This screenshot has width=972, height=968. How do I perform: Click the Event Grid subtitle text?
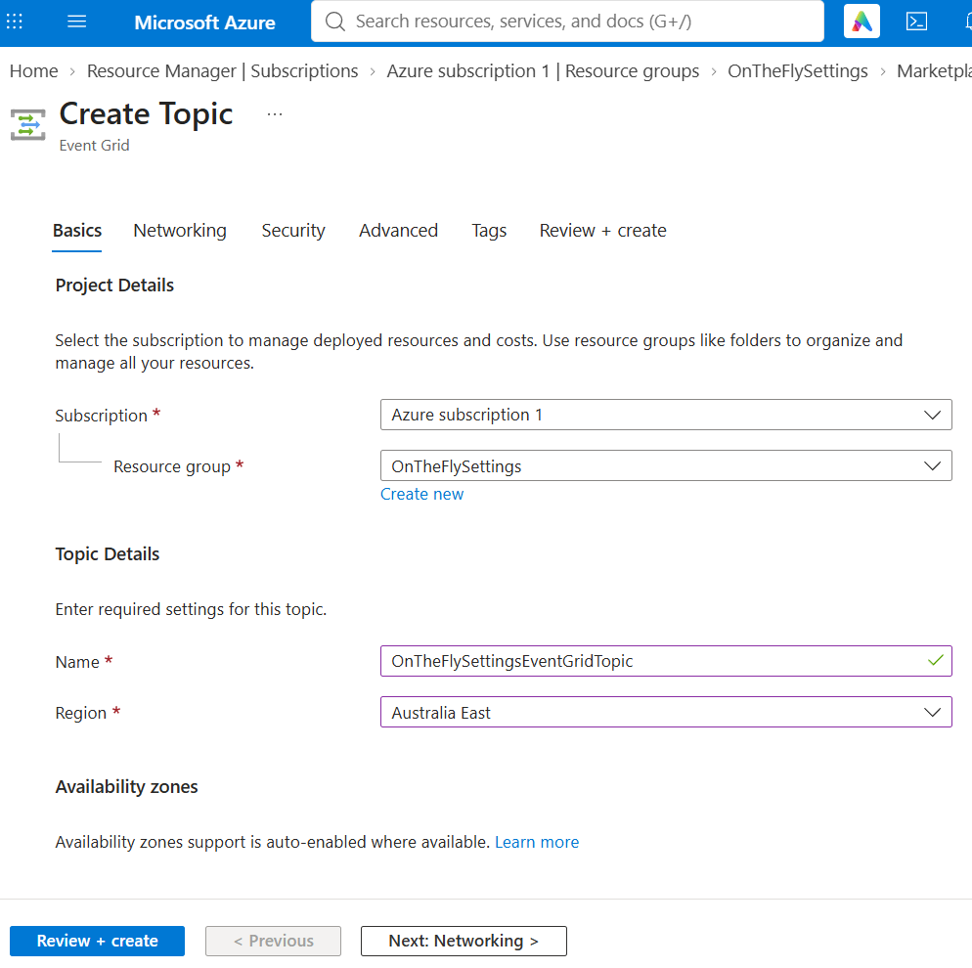point(94,146)
